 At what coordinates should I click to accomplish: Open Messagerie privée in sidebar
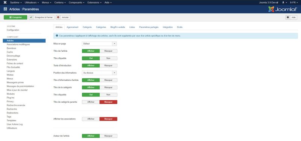[x=15, y=82]
